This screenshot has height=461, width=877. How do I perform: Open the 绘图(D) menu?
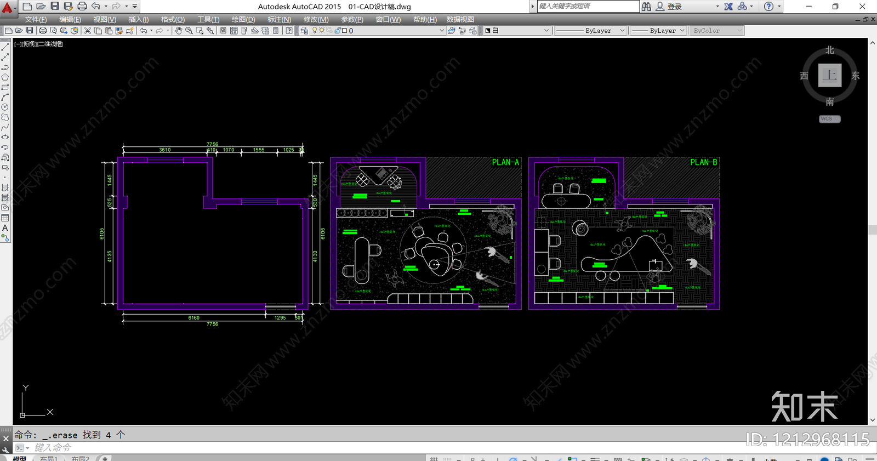click(x=243, y=19)
